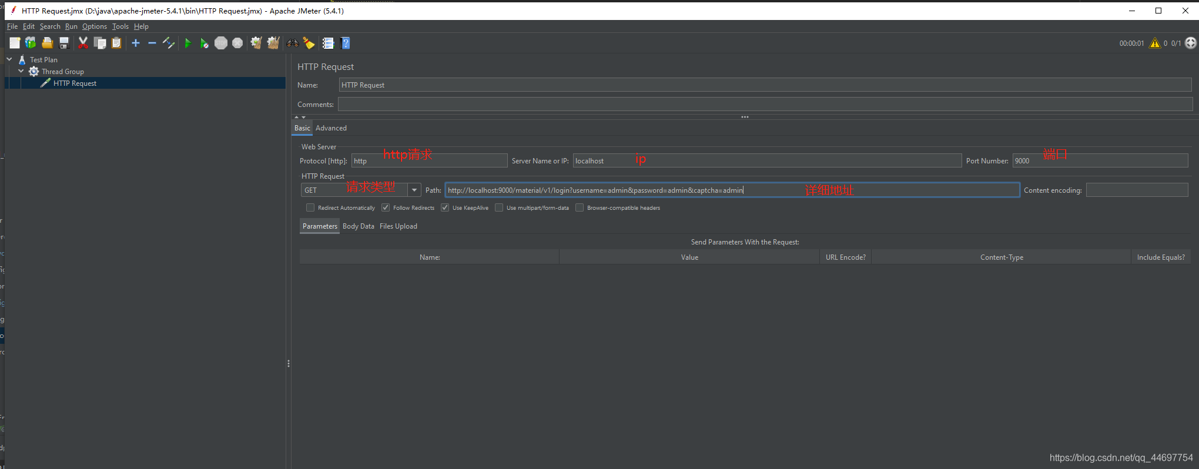Open the Search menu
This screenshot has width=1199, height=469.
50,26
